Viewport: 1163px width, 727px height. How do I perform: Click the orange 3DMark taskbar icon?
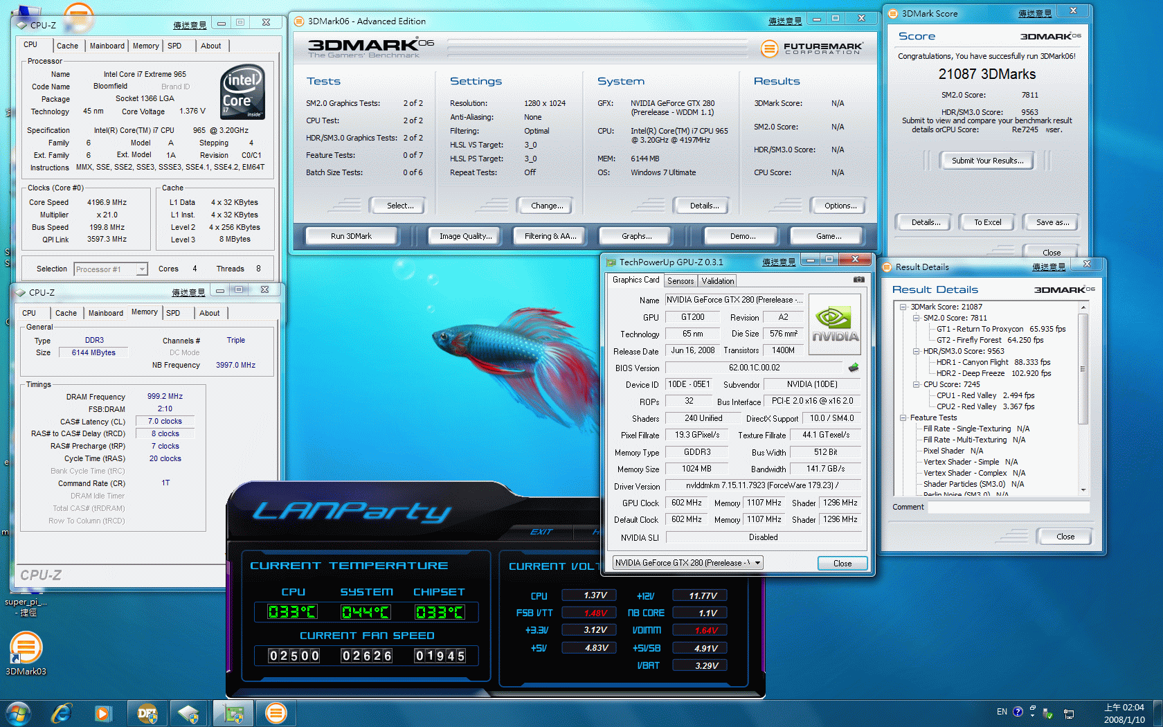(x=276, y=713)
